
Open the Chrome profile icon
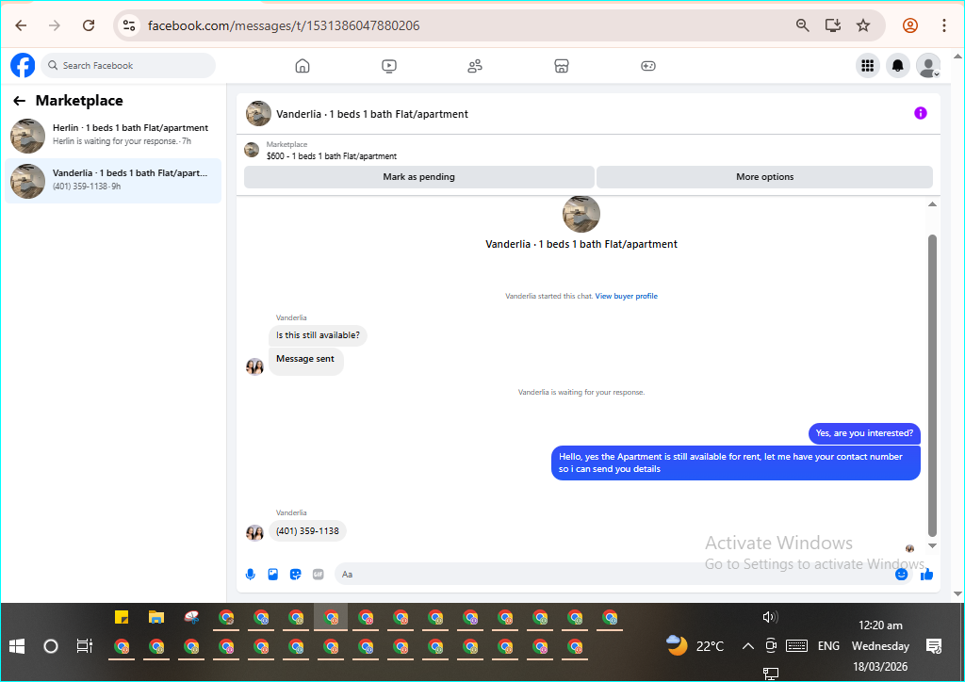click(x=910, y=25)
